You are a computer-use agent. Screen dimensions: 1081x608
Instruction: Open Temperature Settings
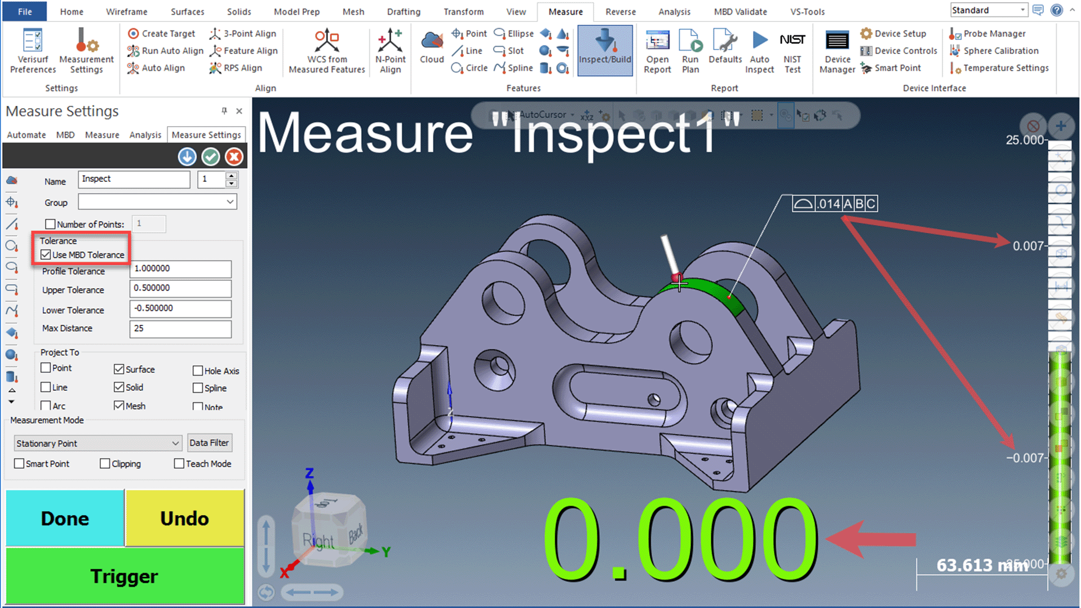(x=999, y=68)
